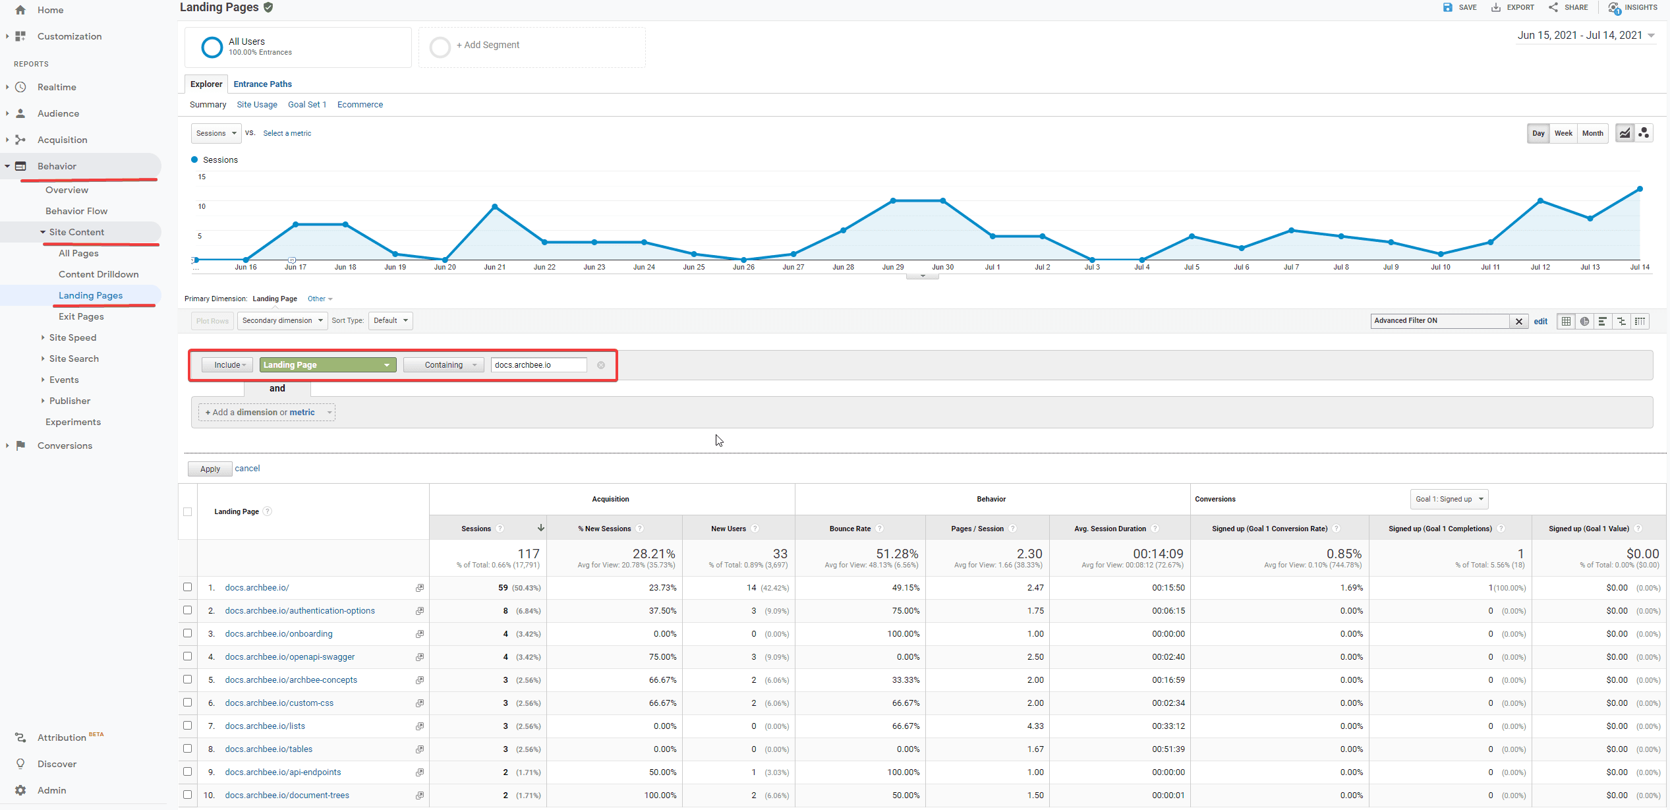Open the Site Usage tab

pos(257,105)
